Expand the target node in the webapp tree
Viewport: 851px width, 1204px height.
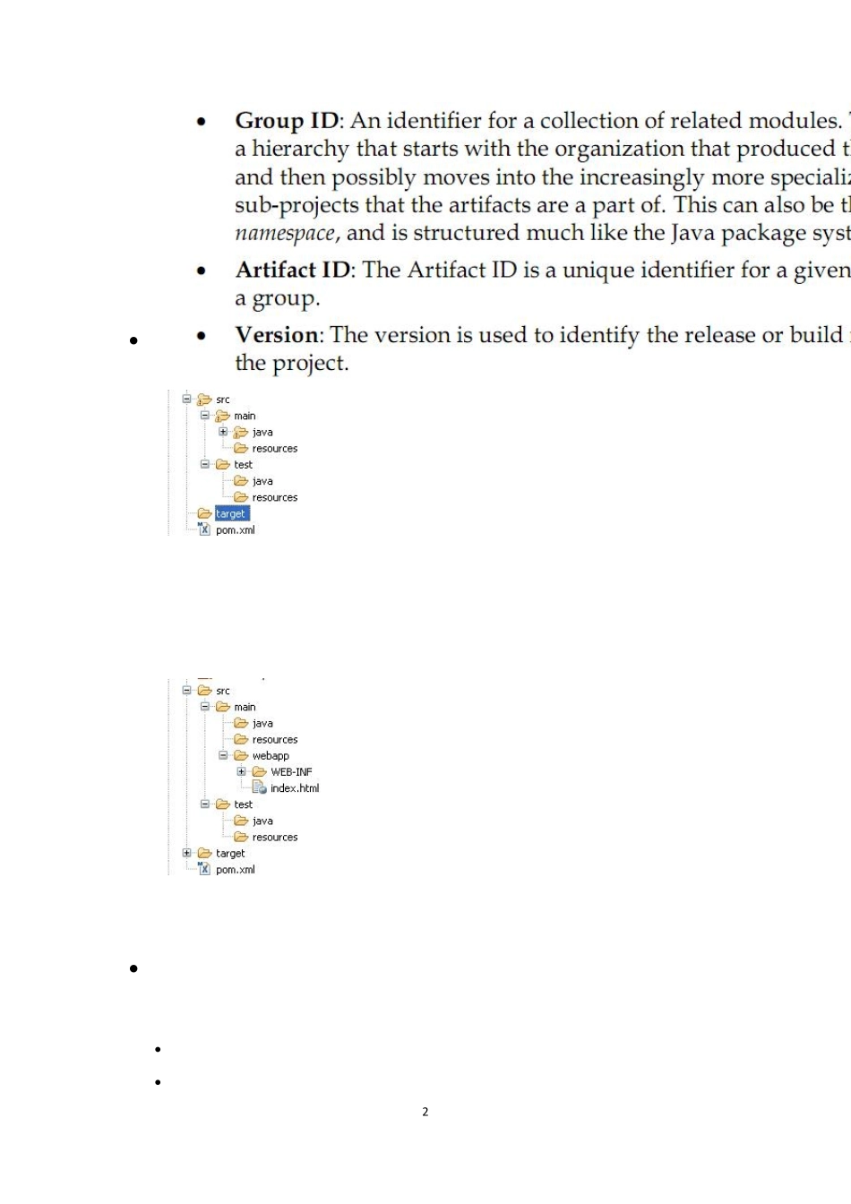[186, 853]
